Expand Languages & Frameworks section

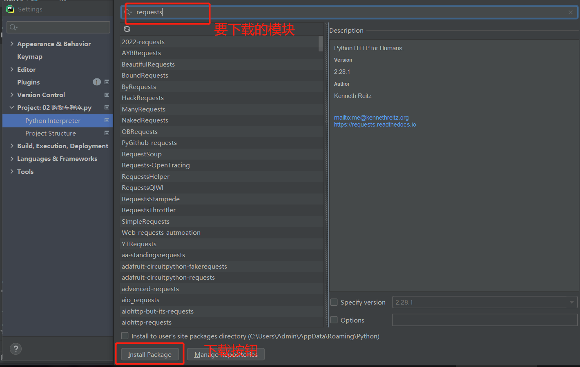[12, 159]
